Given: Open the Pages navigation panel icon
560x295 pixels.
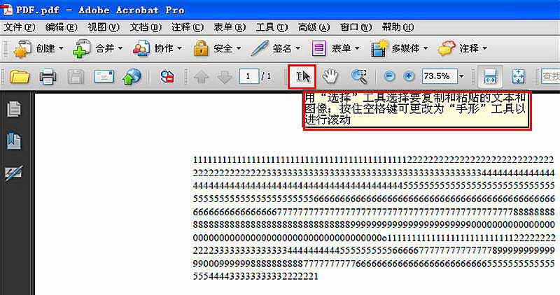Looking at the screenshot, I should click(x=14, y=109).
